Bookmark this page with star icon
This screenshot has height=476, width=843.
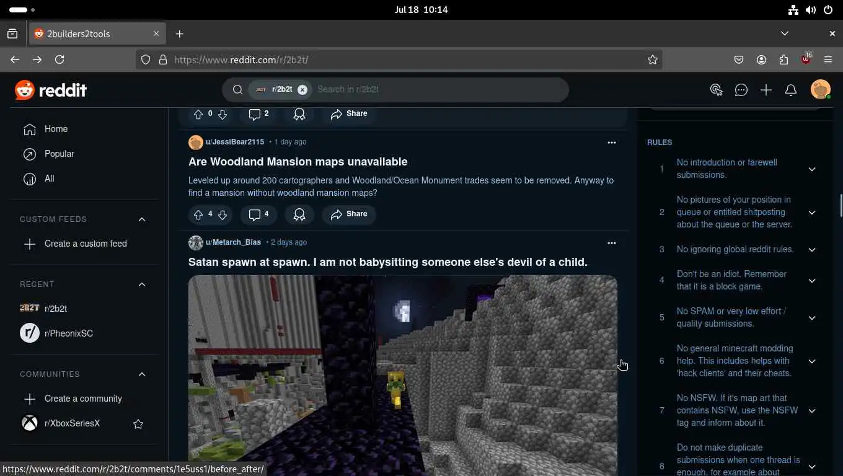pos(652,59)
